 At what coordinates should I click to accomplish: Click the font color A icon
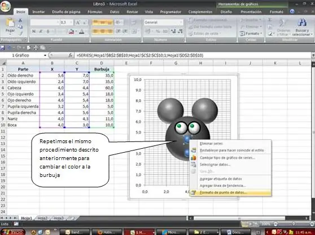81,32
